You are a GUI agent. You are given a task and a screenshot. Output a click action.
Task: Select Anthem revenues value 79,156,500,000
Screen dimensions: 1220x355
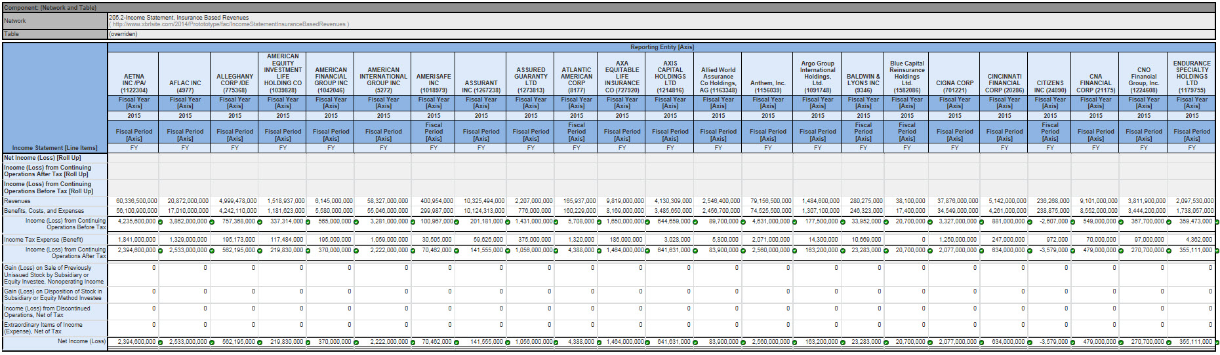(771, 201)
